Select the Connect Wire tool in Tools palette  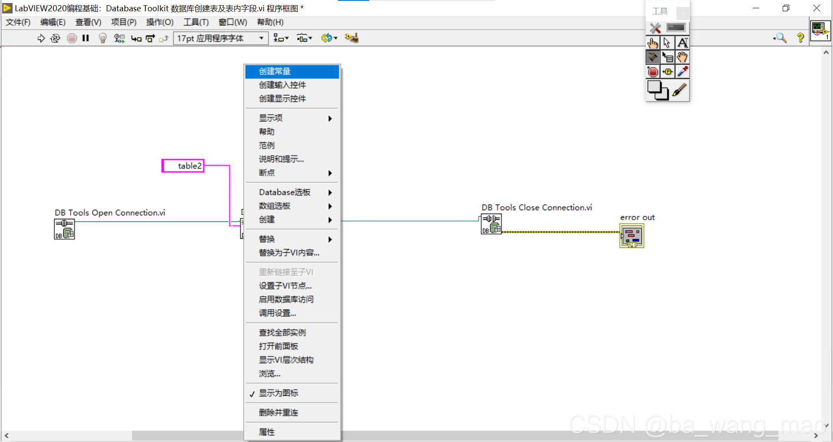coord(653,57)
